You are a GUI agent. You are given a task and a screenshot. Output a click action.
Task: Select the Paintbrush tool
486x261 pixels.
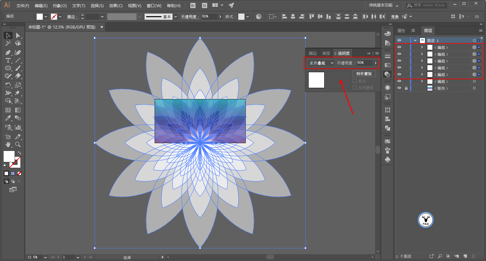click(x=18, y=68)
